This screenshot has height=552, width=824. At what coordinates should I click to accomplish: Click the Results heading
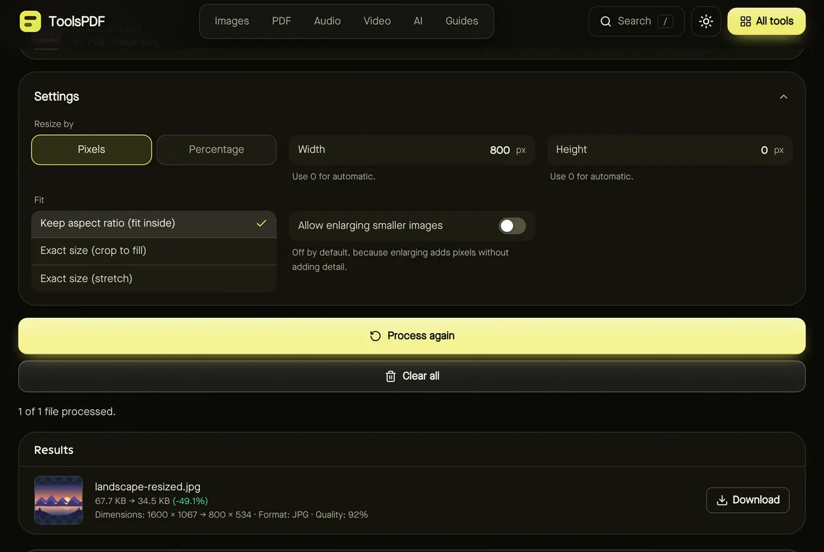pos(54,450)
